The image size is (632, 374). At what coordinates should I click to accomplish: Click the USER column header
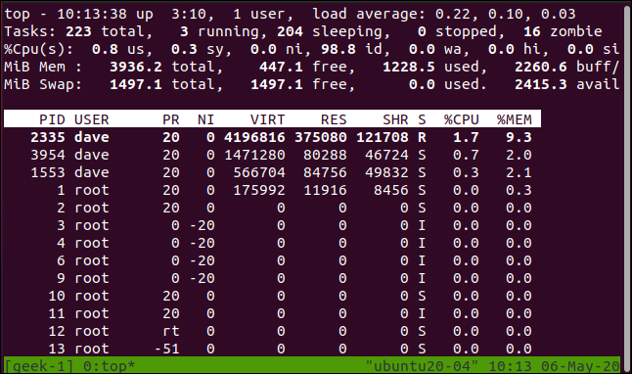[92, 119]
